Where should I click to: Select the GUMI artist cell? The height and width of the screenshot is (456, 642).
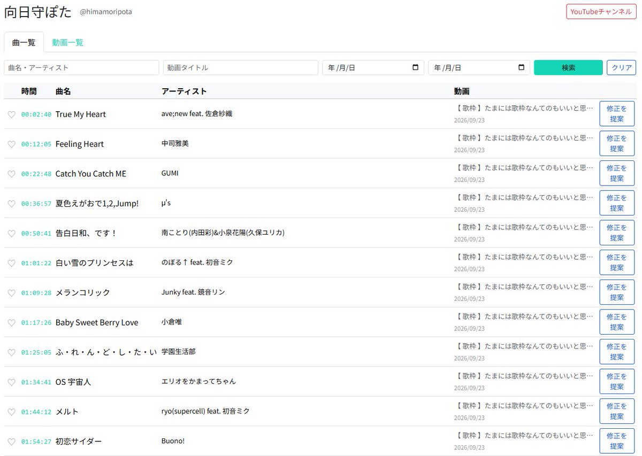click(170, 173)
